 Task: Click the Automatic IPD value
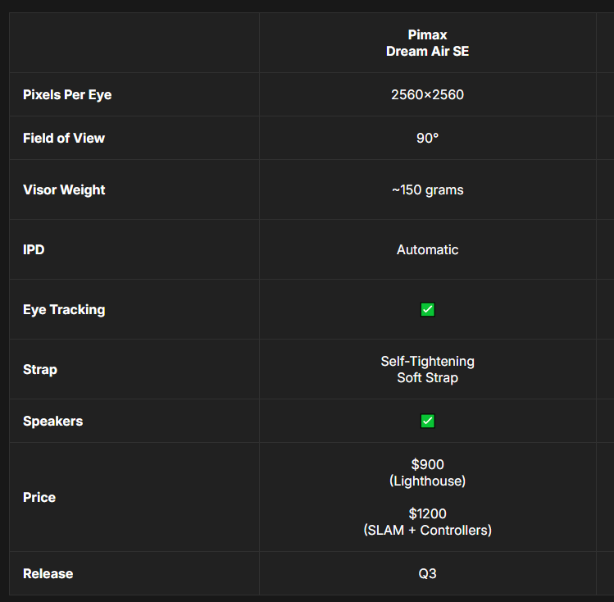(x=427, y=250)
